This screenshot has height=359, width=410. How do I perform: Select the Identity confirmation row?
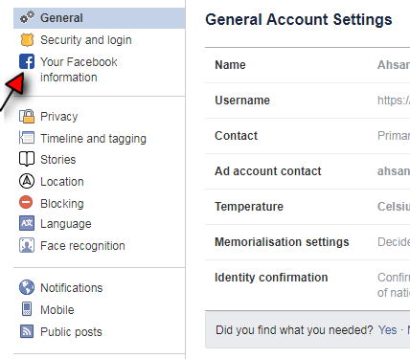(x=307, y=285)
